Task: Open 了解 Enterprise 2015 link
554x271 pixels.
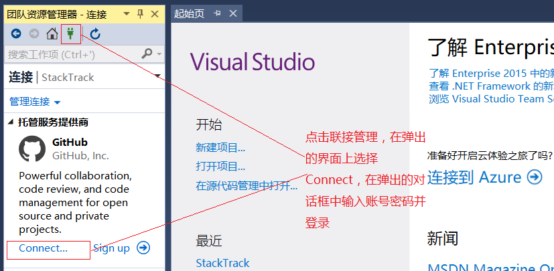Action: (x=491, y=74)
